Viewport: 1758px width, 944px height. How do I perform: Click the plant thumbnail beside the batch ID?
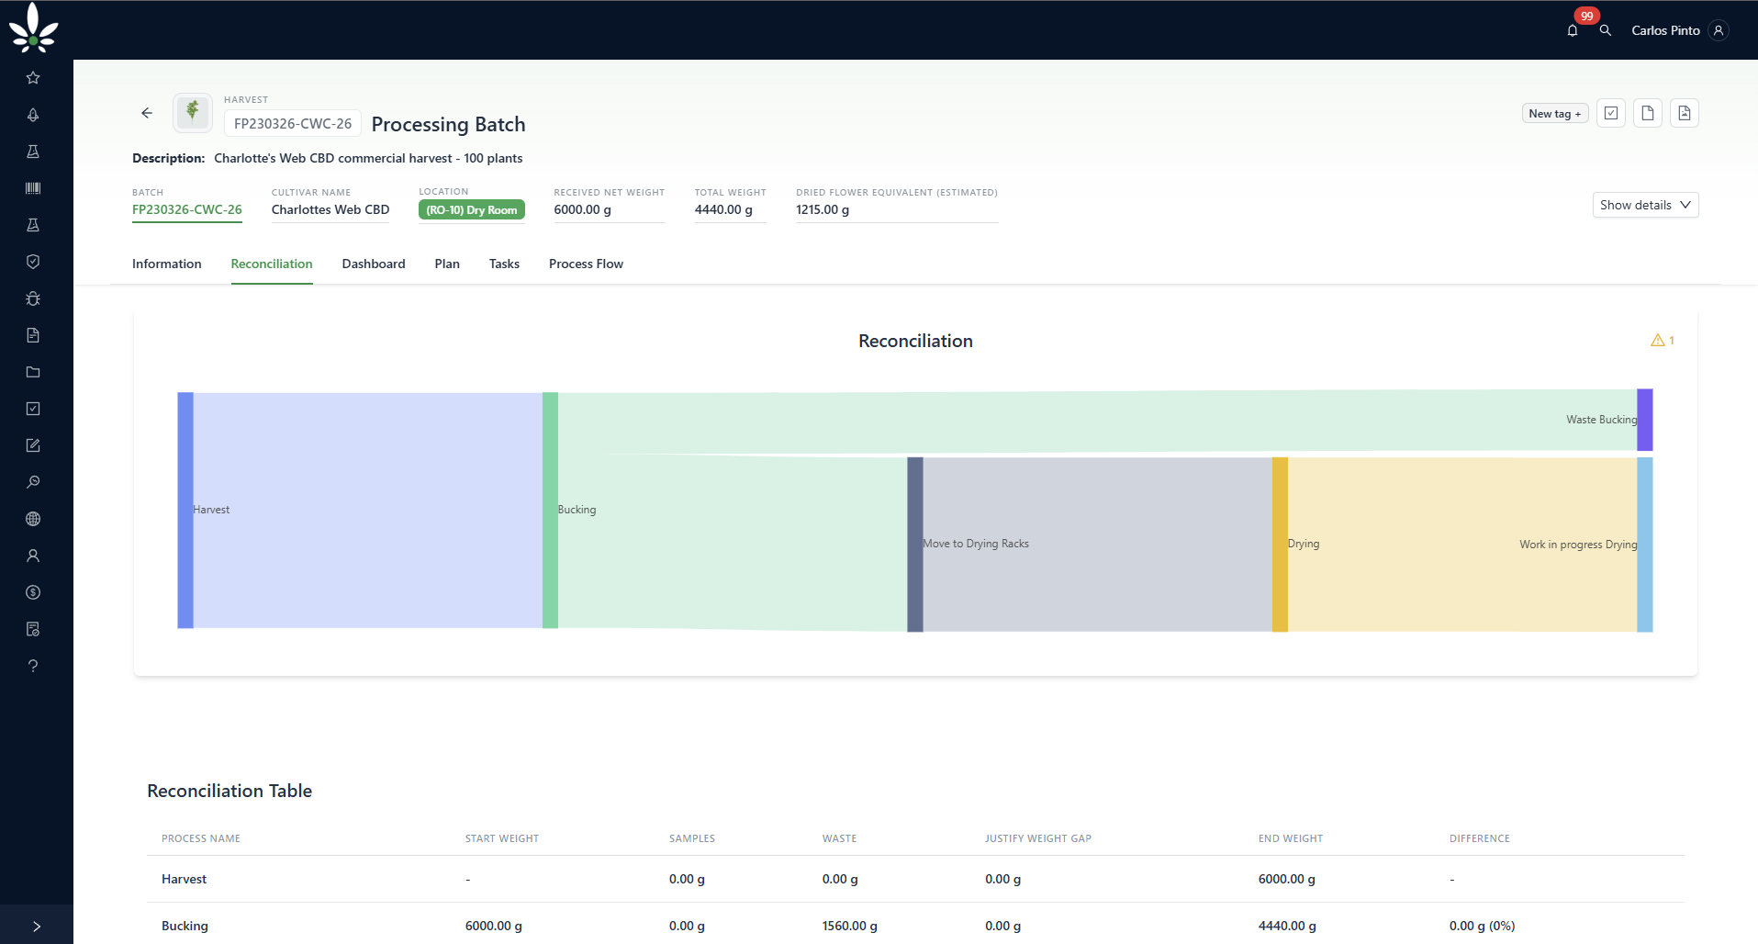coord(193,113)
